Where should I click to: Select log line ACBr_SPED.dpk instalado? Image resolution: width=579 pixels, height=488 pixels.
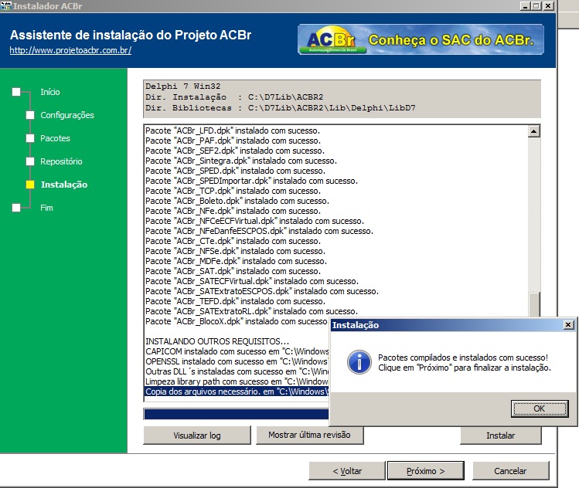pyautogui.click(x=235, y=171)
